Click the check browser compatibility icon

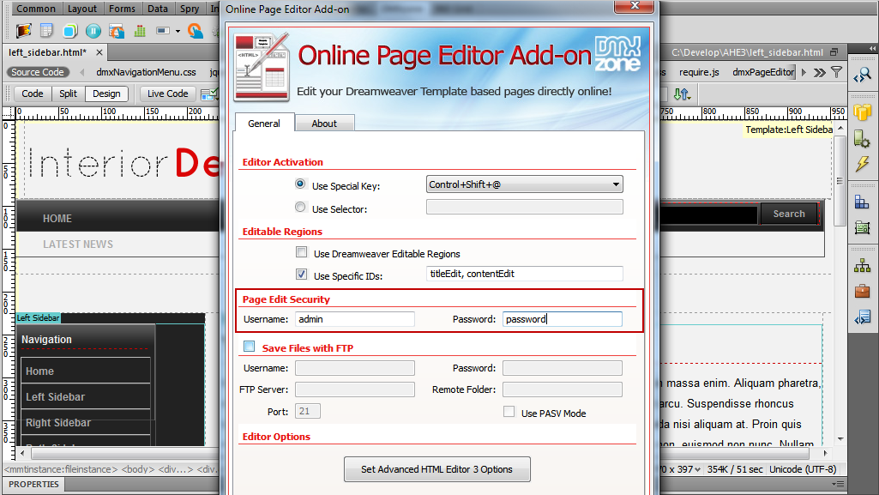point(208,94)
